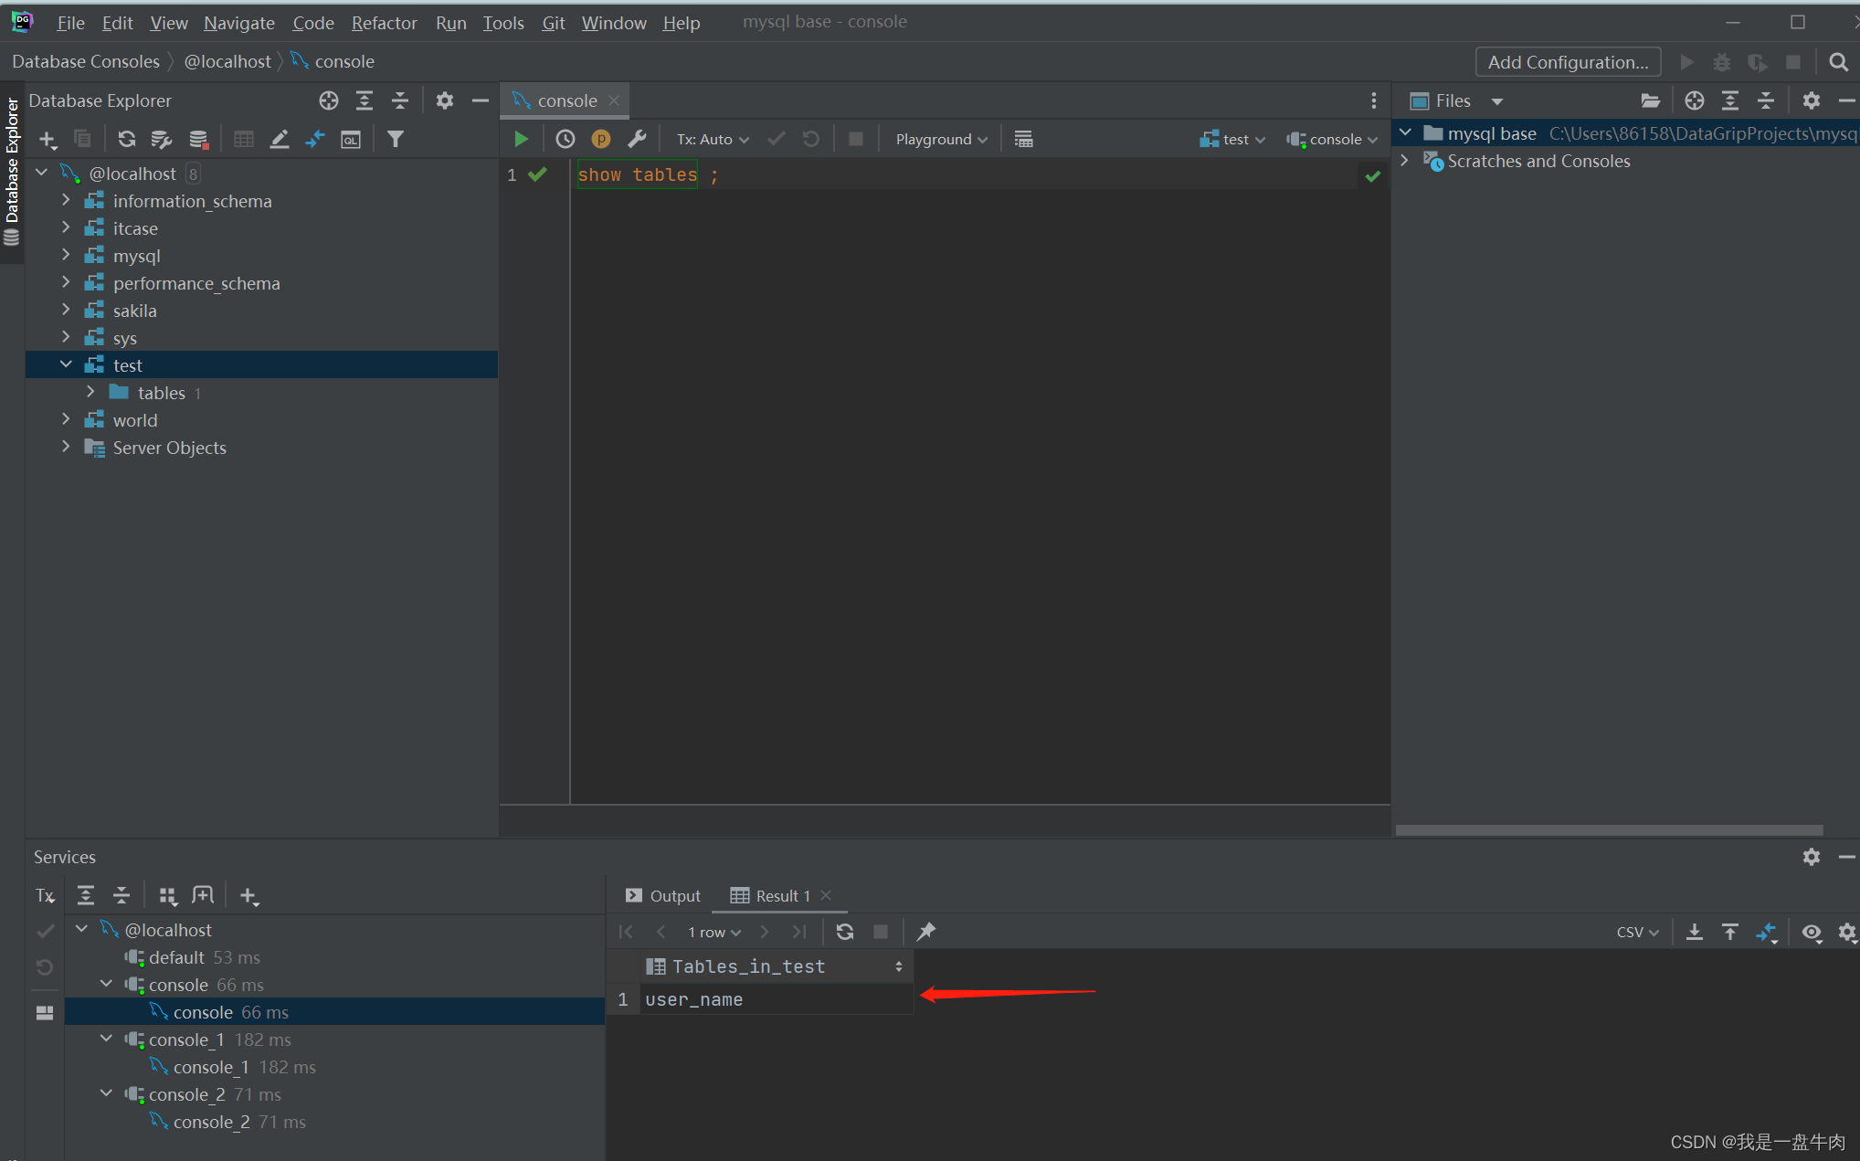1860x1161 pixels.
Task: Open the Tx: Auto transaction dropdown
Action: click(x=712, y=139)
